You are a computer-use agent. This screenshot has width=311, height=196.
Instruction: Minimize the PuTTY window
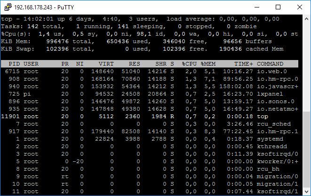pyautogui.click(x=257, y=7)
